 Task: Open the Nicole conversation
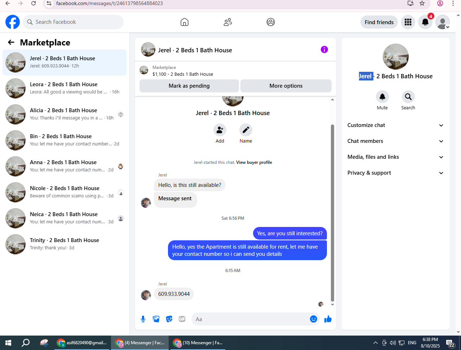click(65, 192)
